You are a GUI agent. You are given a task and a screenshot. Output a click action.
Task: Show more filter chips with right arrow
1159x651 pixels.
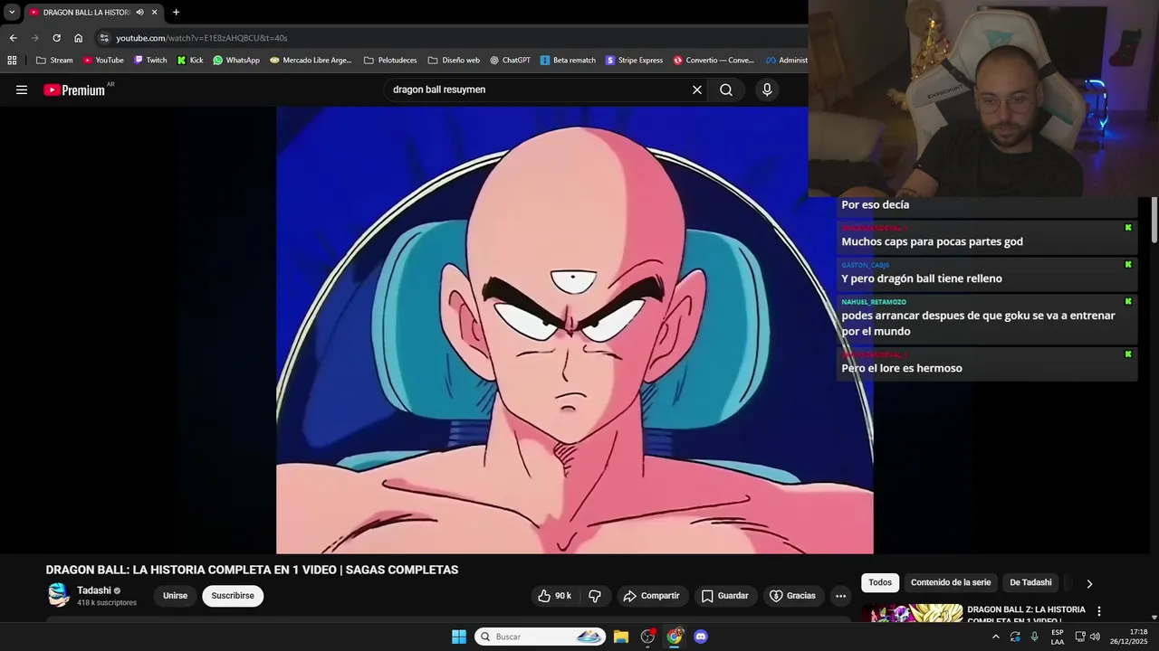point(1089,583)
